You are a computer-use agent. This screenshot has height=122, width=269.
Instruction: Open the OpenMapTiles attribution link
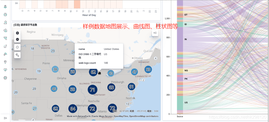[x=121, y=116]
